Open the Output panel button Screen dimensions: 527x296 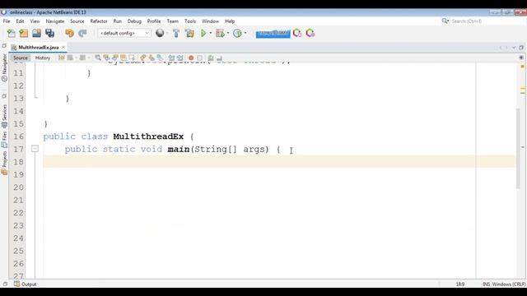coord(26,284)
